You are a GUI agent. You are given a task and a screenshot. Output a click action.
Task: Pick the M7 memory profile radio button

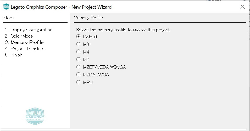[x=78, y=60]
